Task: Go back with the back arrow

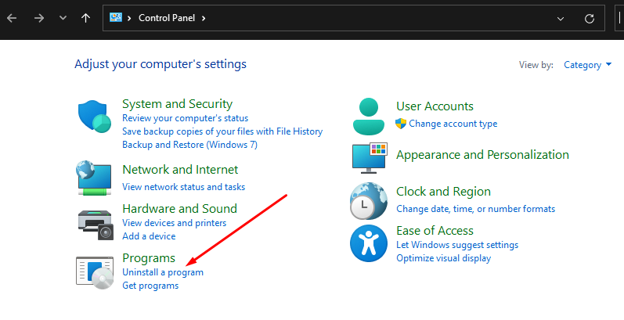Action: pos(12,18)
